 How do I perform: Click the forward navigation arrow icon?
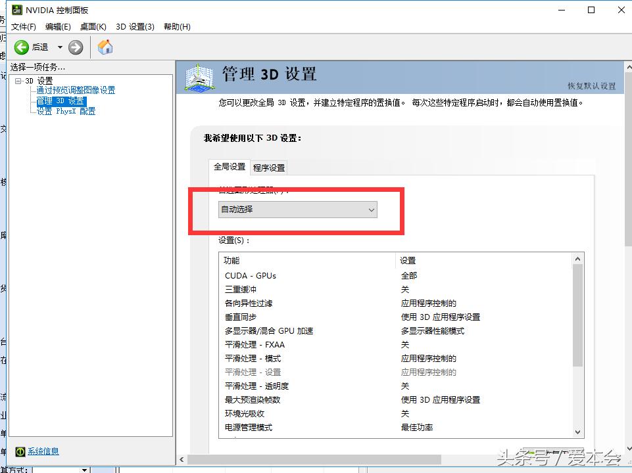(x=76, y=47)
